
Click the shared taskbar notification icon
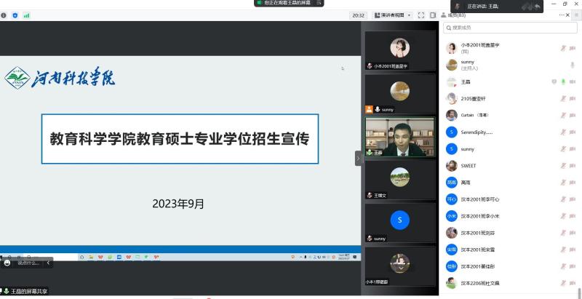pyautogui.click(x=355, y=257)
